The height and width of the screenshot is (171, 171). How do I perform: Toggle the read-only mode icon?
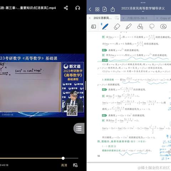point(93,26)
